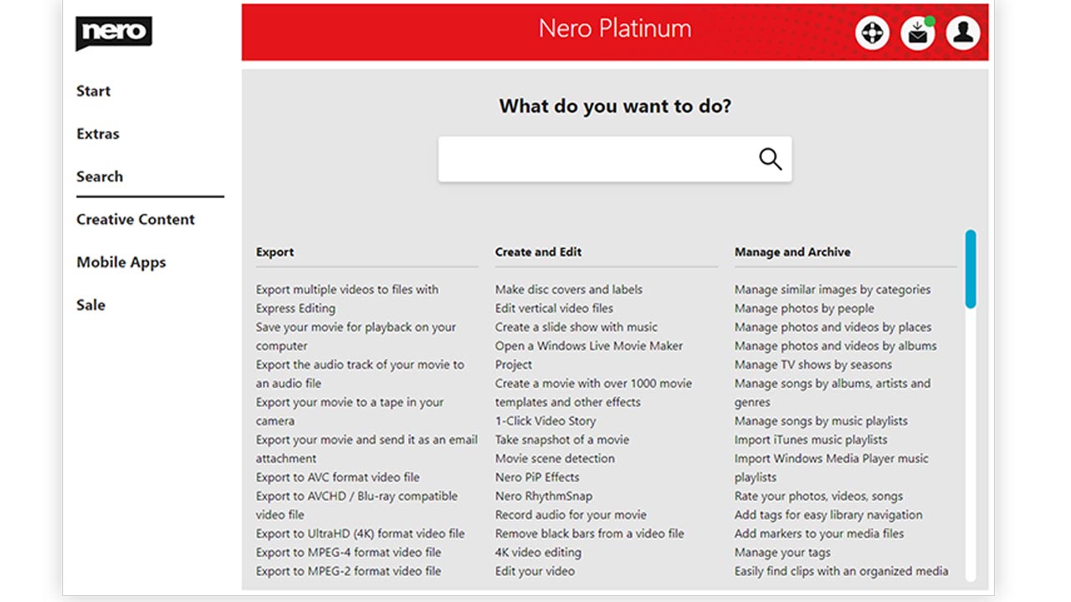Click inside the search text field

pos(594,159)
